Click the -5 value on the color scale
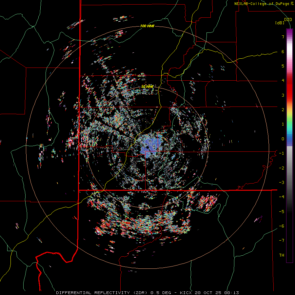The width and height of the screenshot is (295, 295). point(282,212)
